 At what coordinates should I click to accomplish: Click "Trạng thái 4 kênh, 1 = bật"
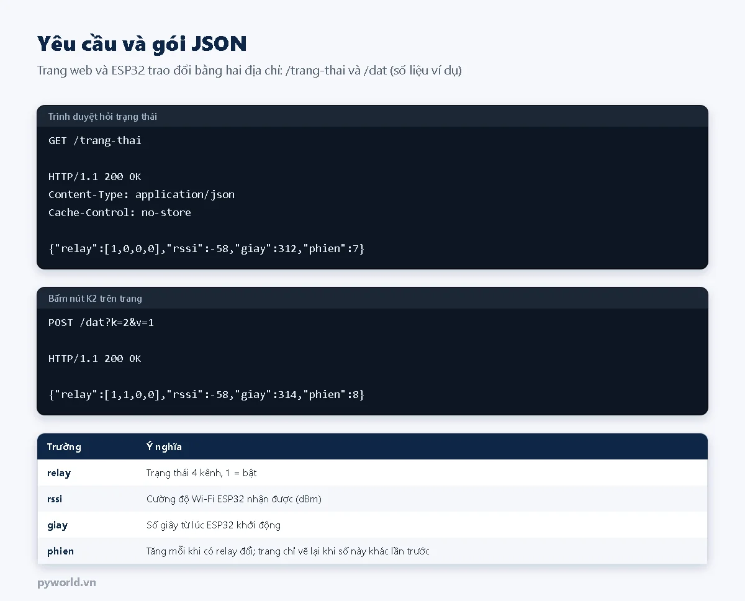click(201, 473)
